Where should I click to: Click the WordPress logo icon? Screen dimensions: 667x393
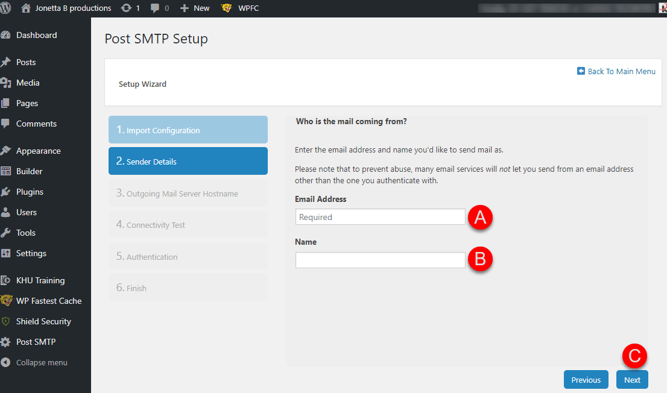click(x=5, y=8)
